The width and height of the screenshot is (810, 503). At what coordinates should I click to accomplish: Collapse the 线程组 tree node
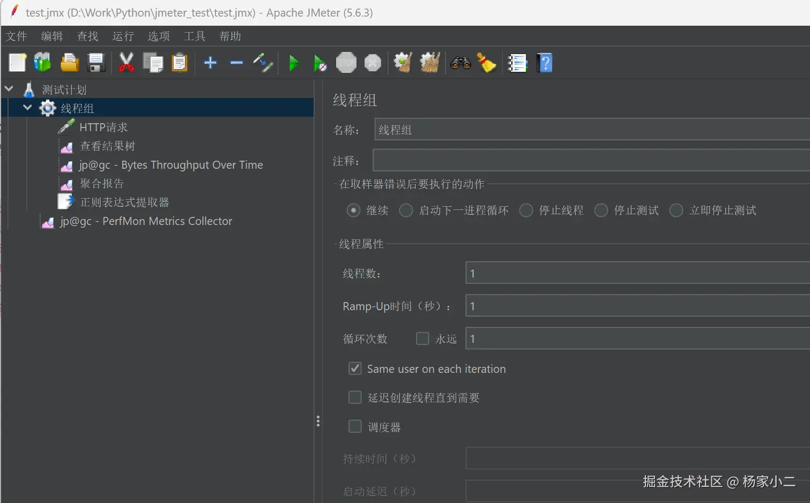coord(27,108)
